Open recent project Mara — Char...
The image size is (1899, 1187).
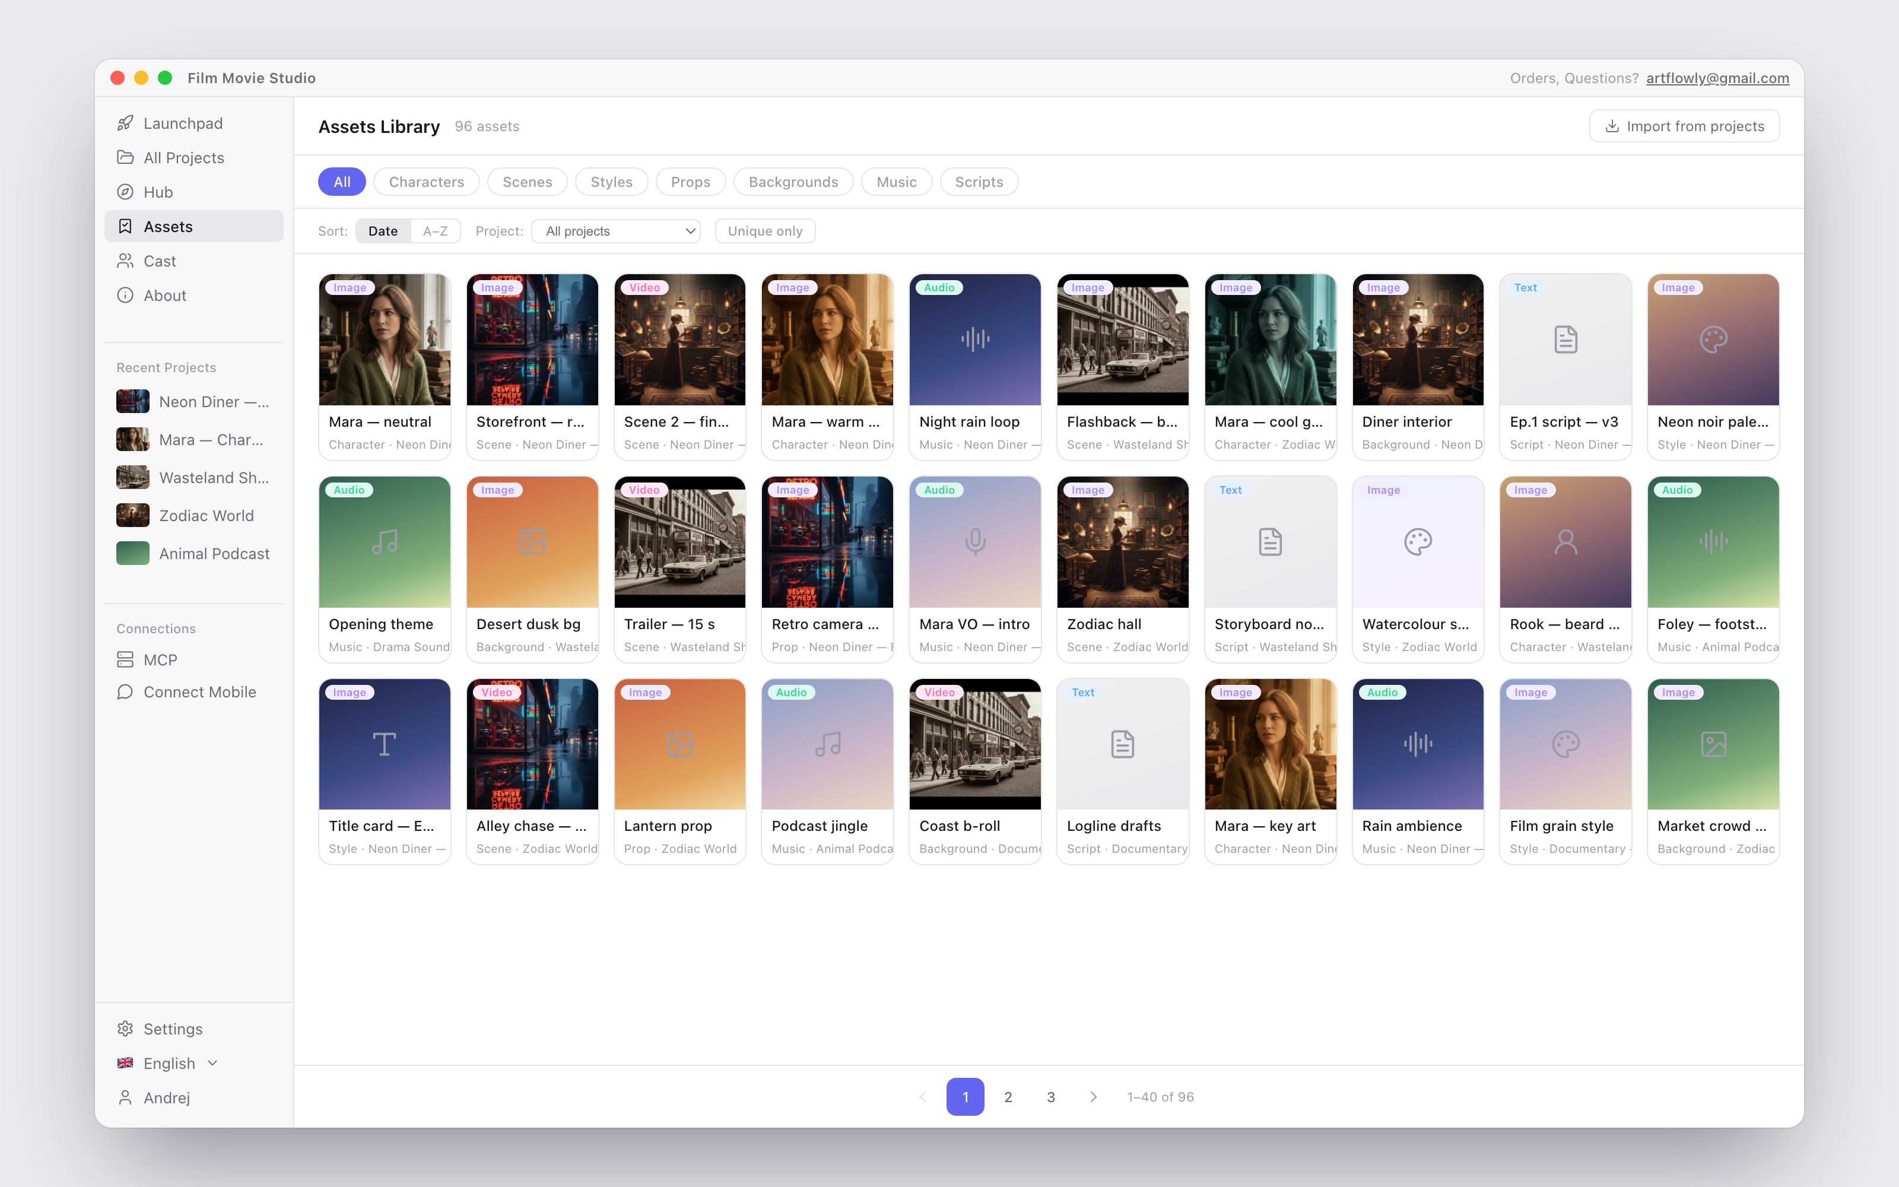pyautogui.click(x=194, y=440)
